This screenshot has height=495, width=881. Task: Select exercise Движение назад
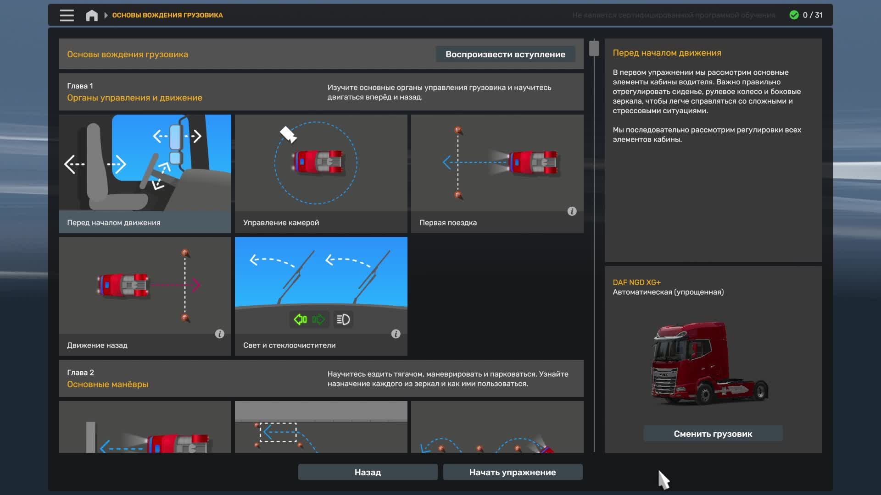tap(145, 296)
